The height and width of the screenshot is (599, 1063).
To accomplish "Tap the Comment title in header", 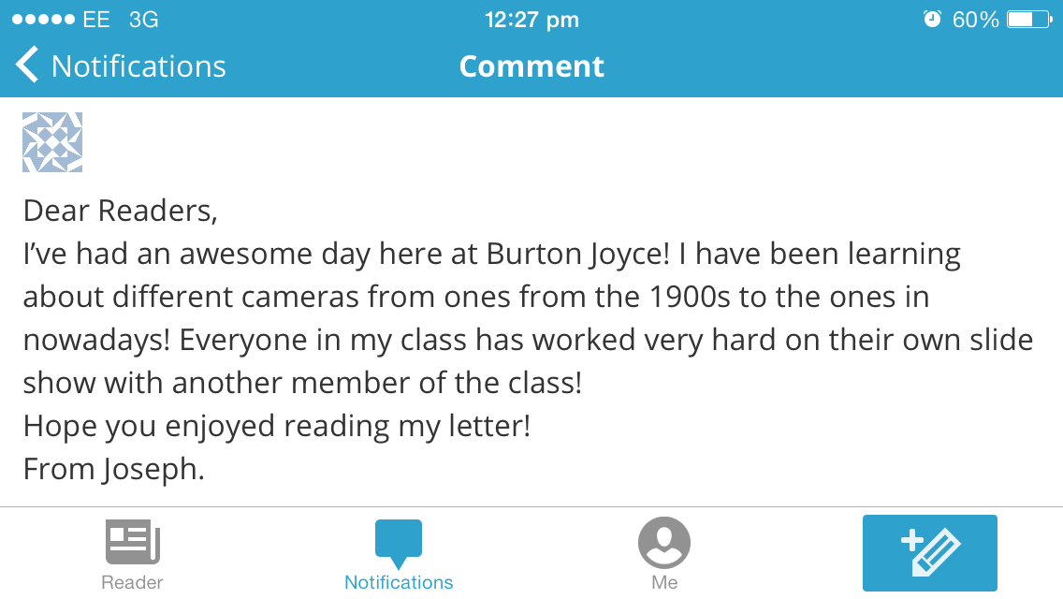I will (x=531, y=66).
